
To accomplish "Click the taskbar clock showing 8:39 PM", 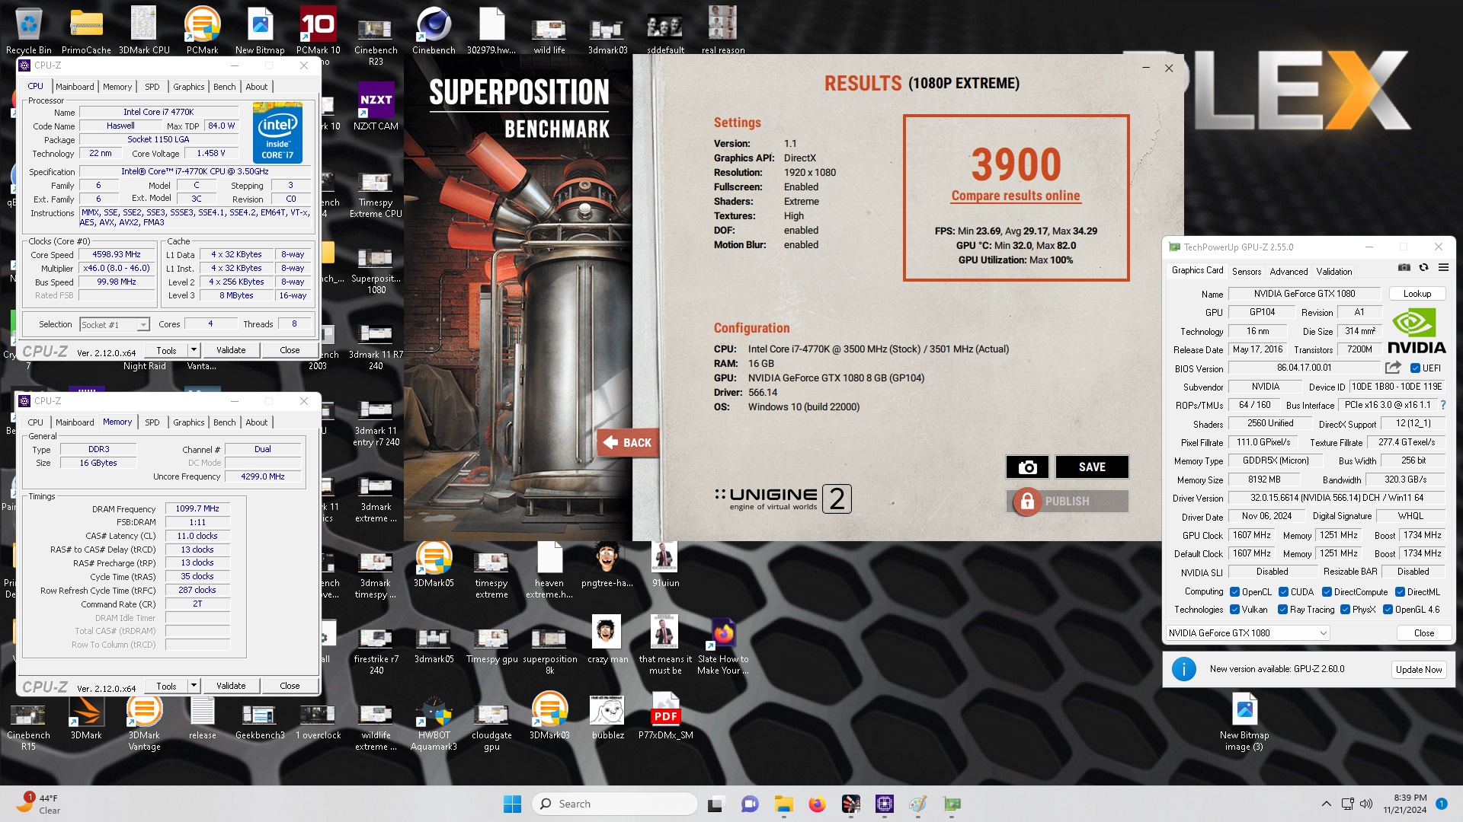I will point(1405,804).
